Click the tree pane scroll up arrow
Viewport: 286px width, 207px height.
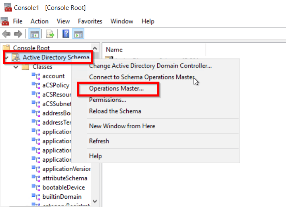(x=95, y=48)
